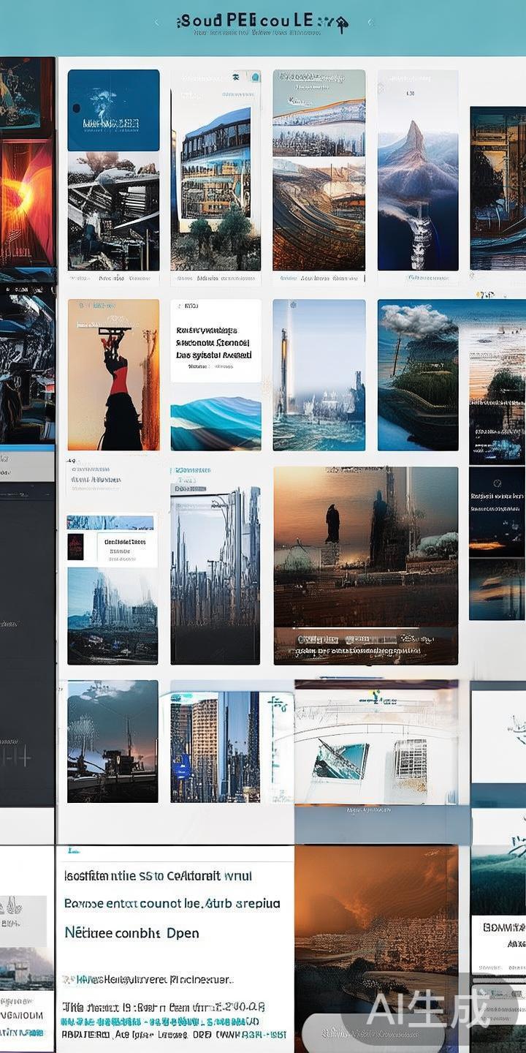The width and height of the screenshot is (526, 1053).
Task: Open the high-rise buildings with blue sign thumbnail
Action: point(216,746)
